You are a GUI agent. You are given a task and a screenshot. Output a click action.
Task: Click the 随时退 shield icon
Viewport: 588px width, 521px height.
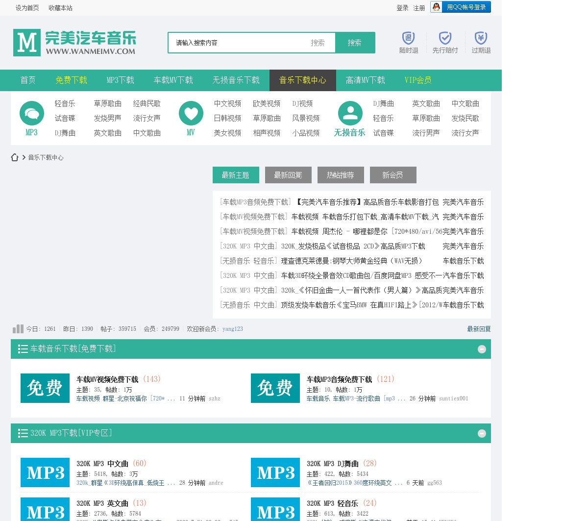tap(408, 38)
